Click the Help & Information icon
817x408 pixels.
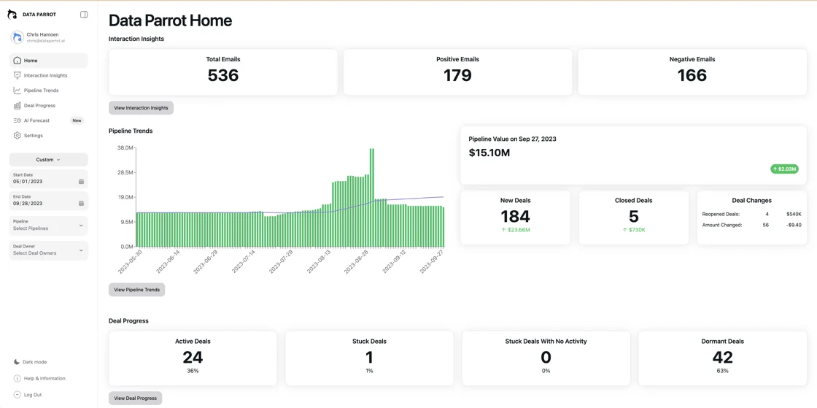pyautogui.click(x=18, y=378)
